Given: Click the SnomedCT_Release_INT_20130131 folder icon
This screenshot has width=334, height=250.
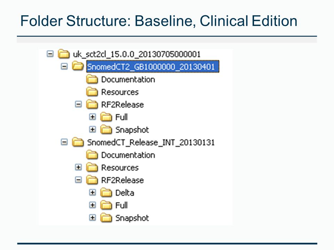Looking at the screenshot, I should 78,142.
